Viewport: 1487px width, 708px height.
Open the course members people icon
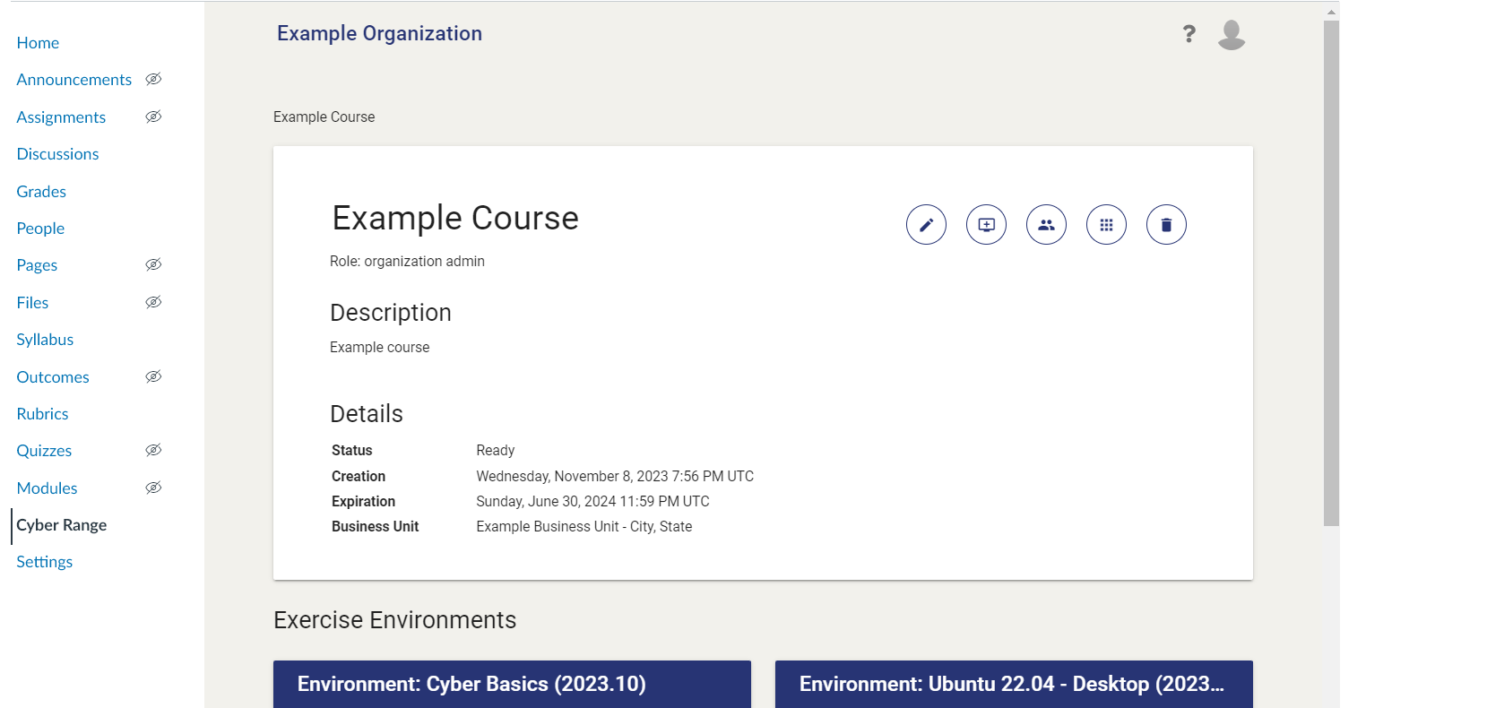click(x=1046, y=225)
